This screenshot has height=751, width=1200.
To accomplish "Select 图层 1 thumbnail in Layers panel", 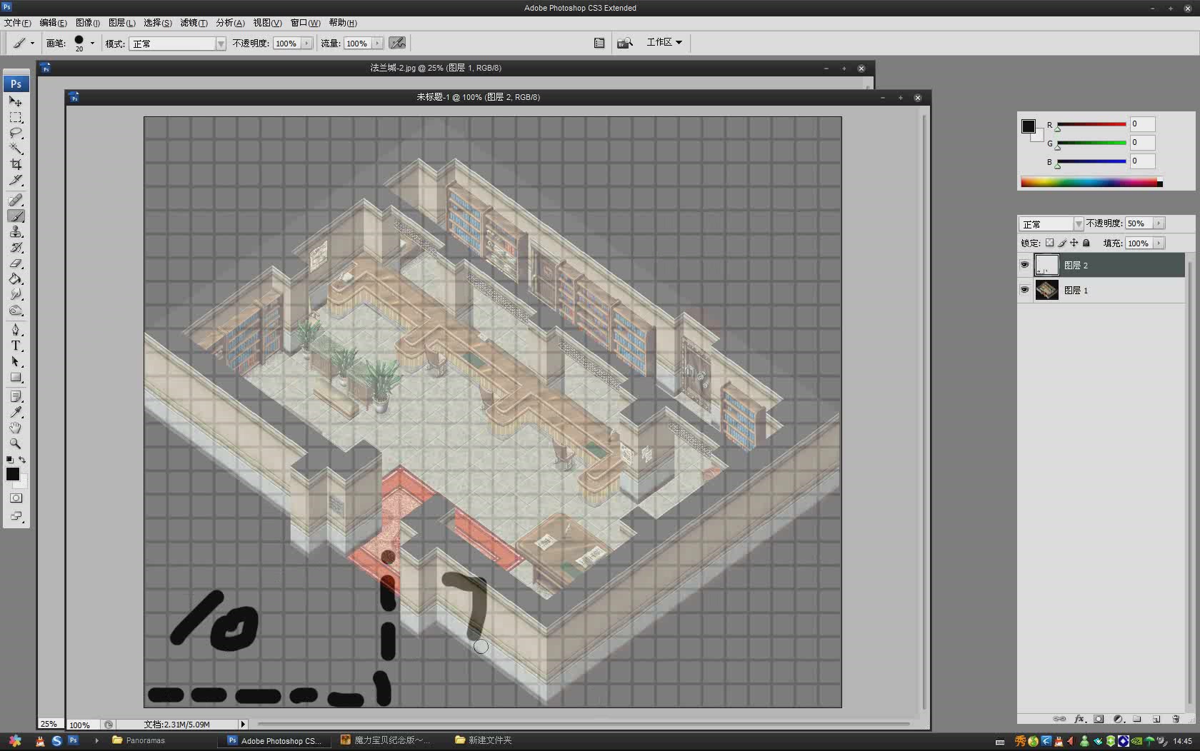I will click(1047, 290).
